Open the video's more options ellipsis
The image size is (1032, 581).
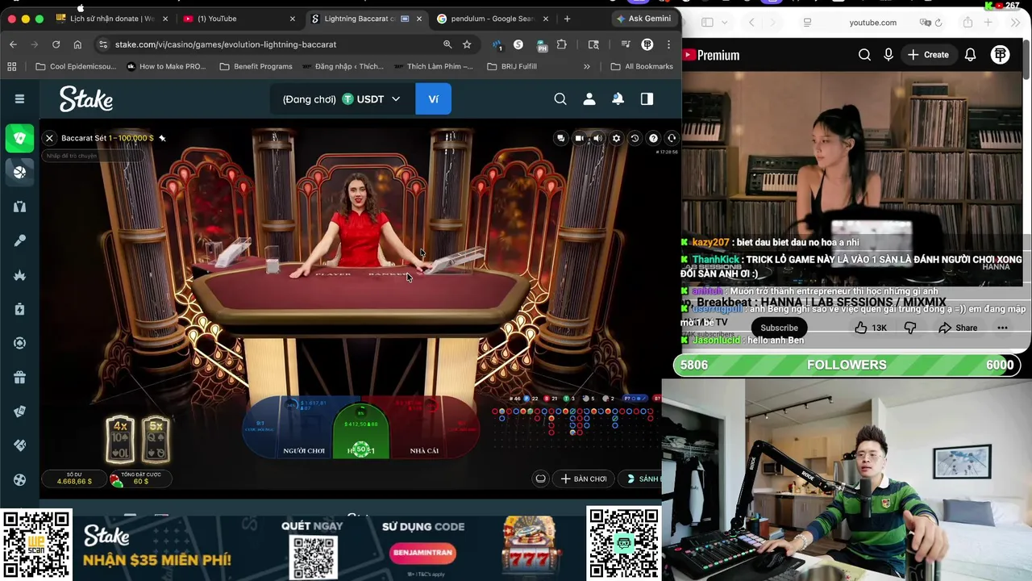(1002, 328)
